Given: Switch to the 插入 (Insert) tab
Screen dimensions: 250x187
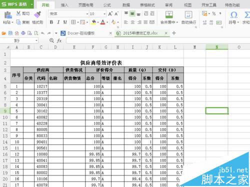Looking at the screenshot, I should 64,5.
